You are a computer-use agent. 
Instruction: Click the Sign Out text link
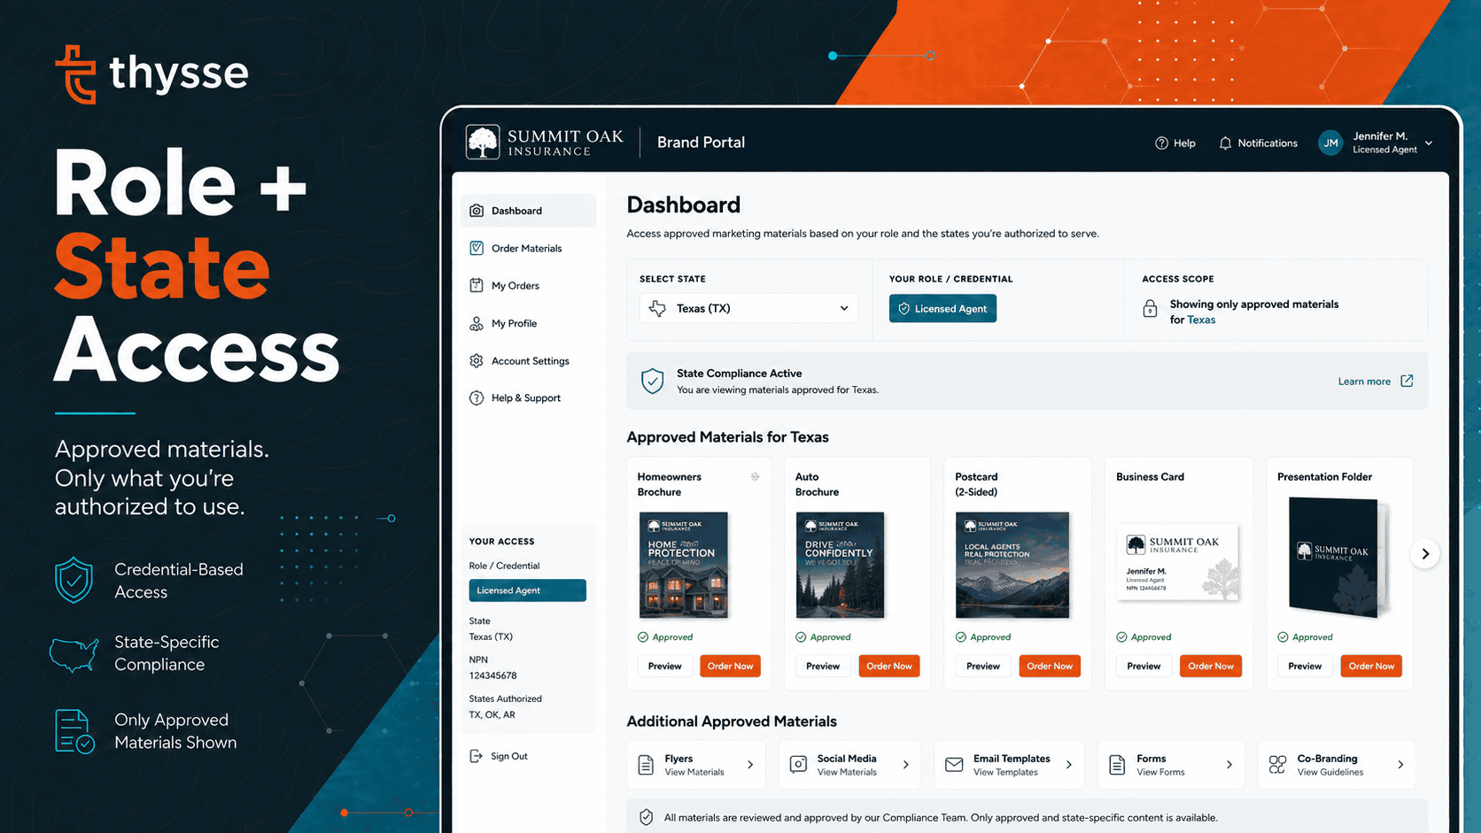pos(509,756)
